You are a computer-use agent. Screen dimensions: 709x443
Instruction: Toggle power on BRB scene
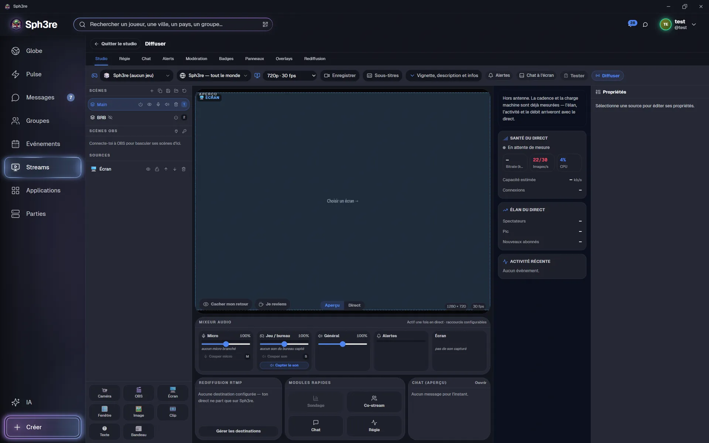tap(176, 118)
